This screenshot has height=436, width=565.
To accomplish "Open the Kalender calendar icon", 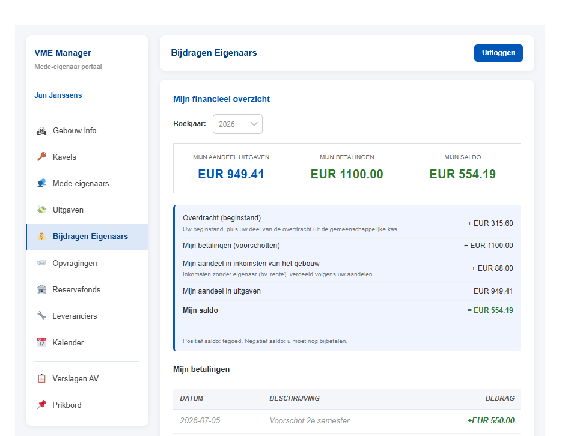I will 42,342.
